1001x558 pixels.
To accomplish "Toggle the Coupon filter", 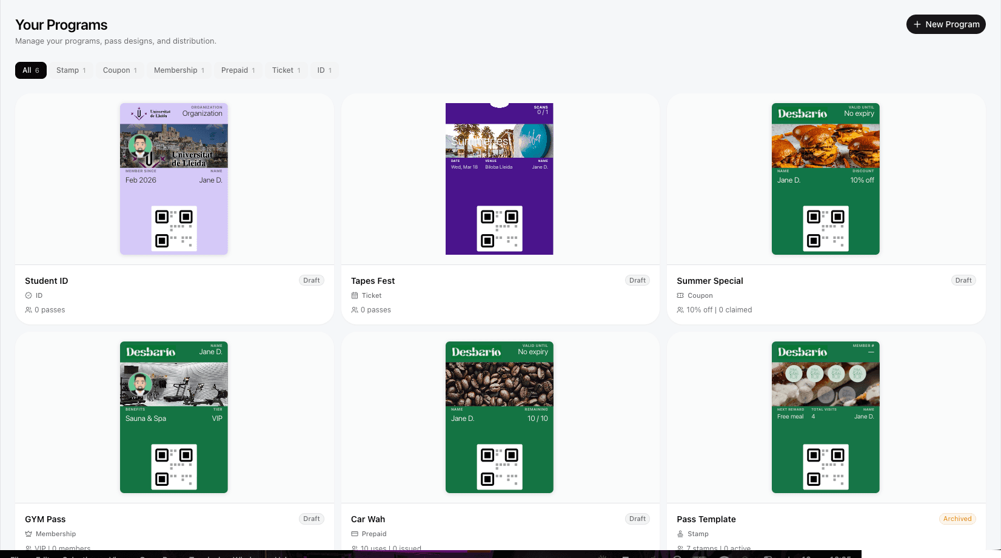I will coord(119,70).
